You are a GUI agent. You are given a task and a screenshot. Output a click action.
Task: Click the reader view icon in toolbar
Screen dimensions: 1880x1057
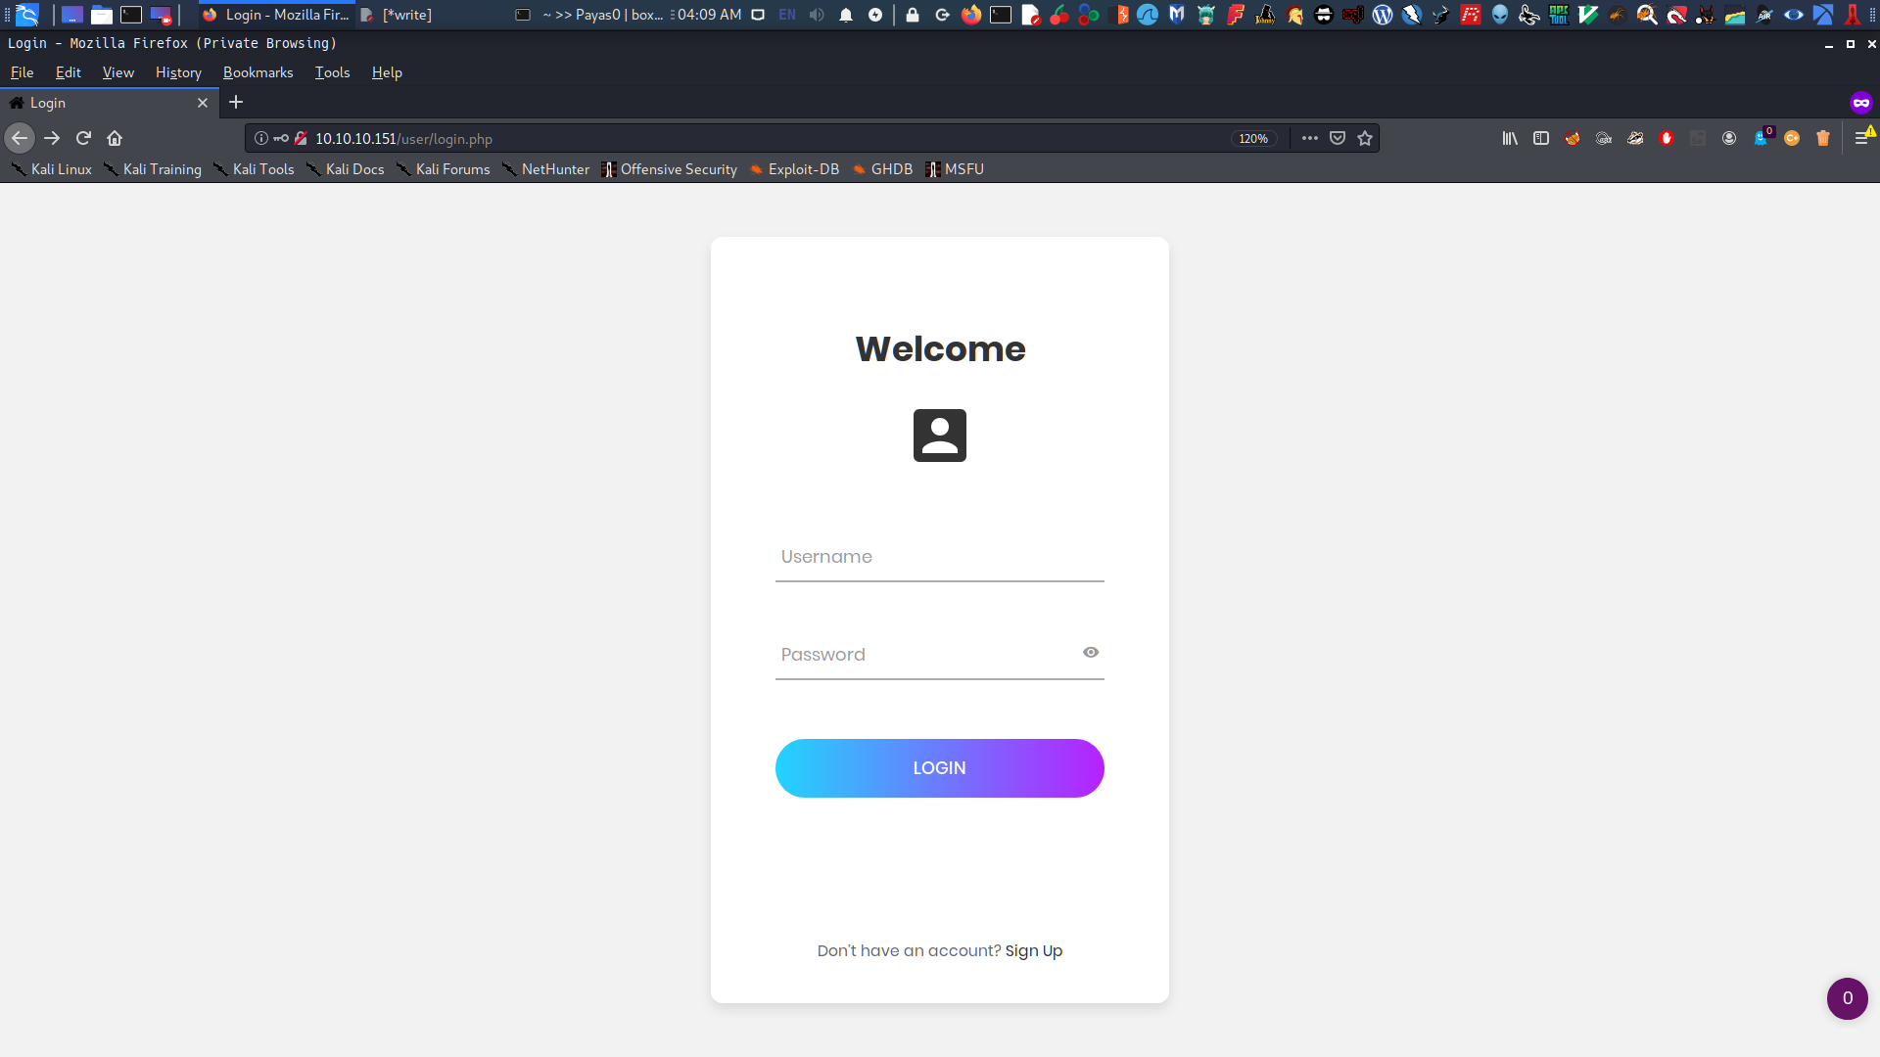point(1542,138)
